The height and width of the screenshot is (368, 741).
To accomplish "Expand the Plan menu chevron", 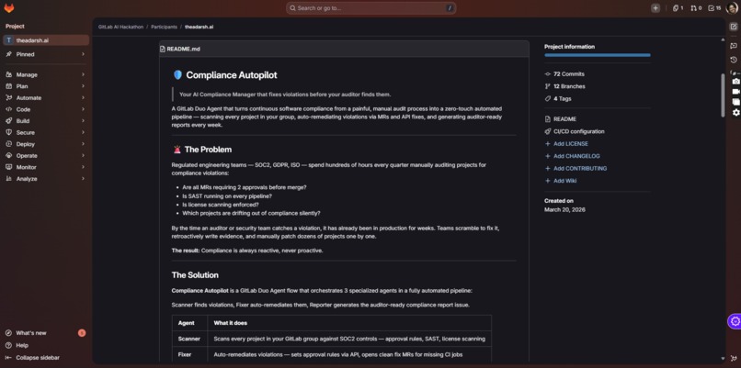I will pyautogui.click(x=83, y=86).
